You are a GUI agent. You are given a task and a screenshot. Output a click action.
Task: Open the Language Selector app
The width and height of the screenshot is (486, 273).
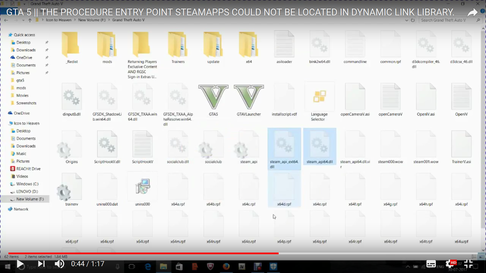coord(319,102)
